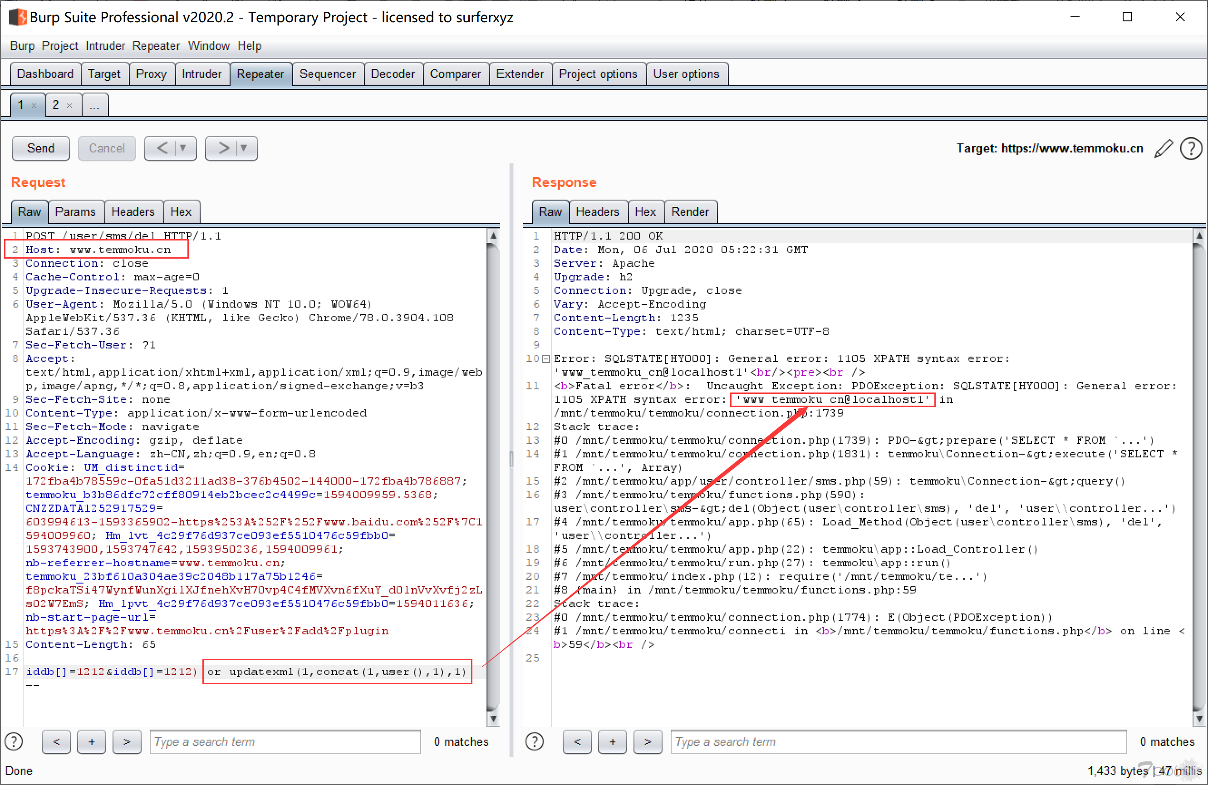The width and height of the screenshot is (1208, 785).
Task: Click response pane scrollbar up arrow
Action: click(1199, 235)
